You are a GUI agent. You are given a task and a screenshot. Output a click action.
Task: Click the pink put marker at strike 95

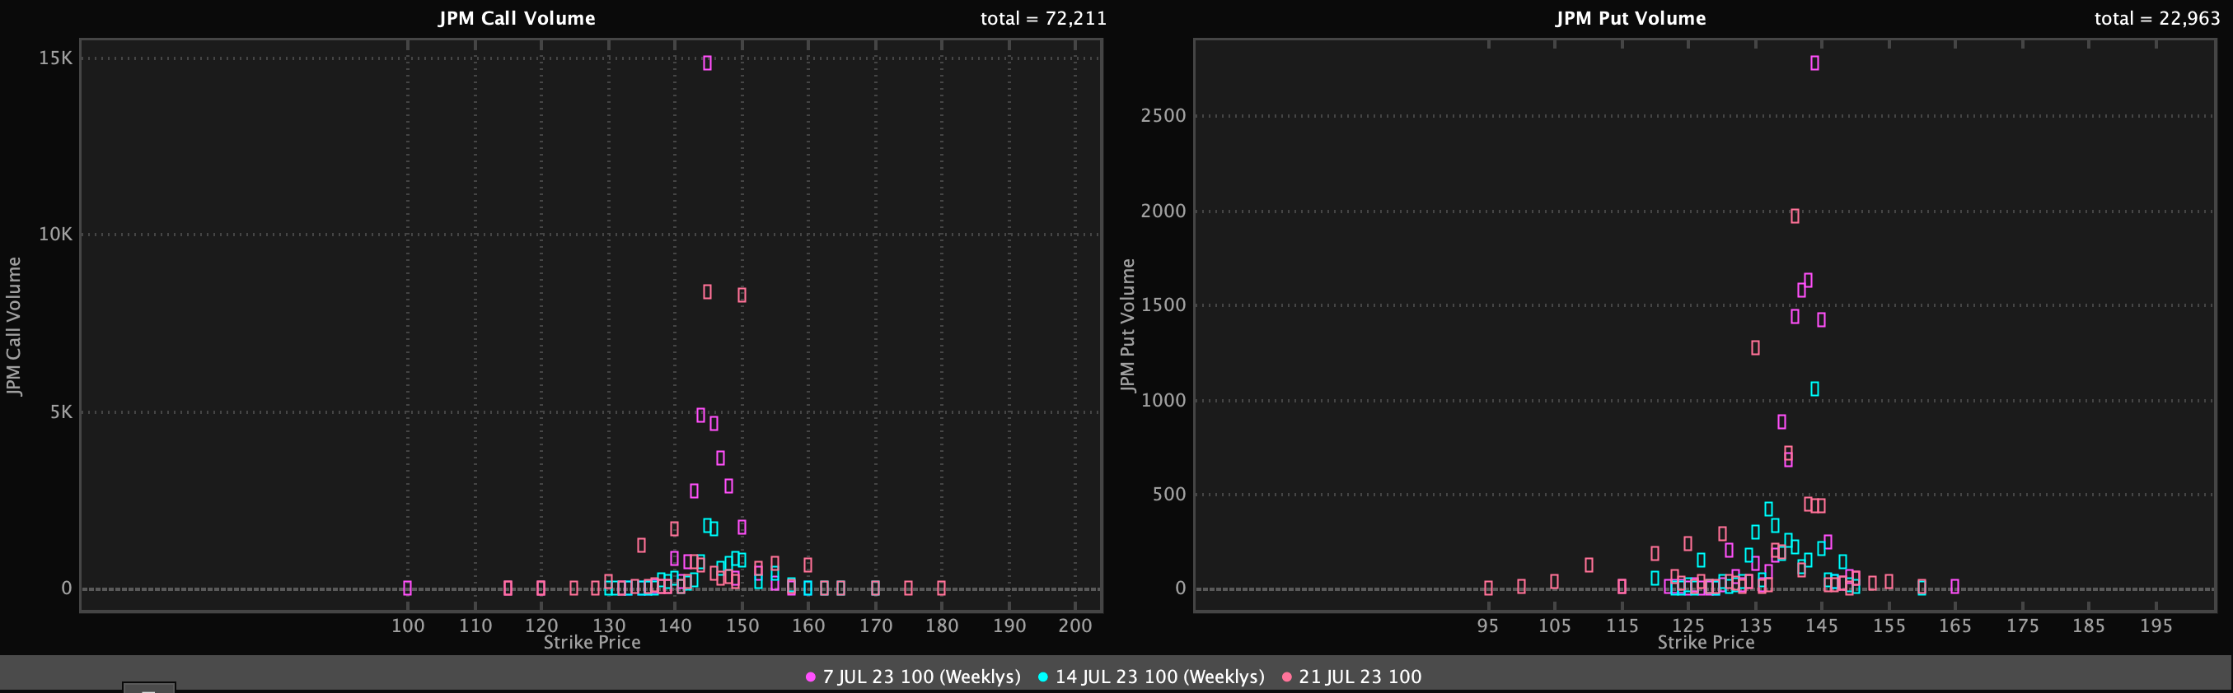[1488, 588]
